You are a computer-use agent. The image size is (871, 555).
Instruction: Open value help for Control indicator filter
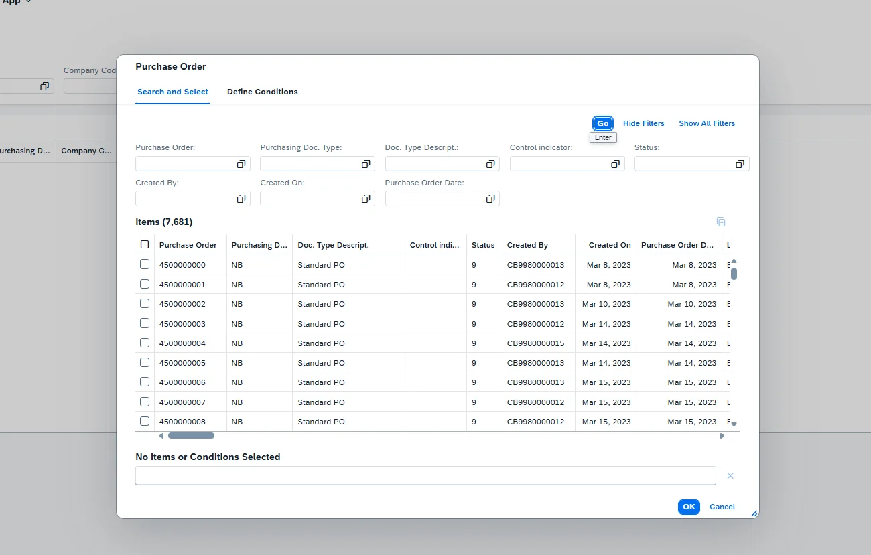click(x=615, y=164)
